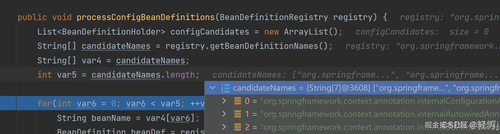Click the element icon for index 2

(238, 127)
